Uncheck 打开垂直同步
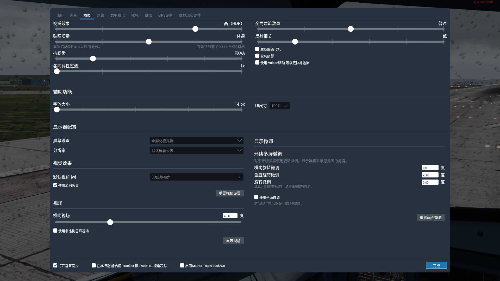Viewport: 500px width, 281px height. (x=55, y=265)
